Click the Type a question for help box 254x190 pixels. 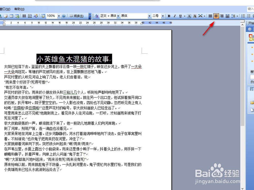point(250,9)
